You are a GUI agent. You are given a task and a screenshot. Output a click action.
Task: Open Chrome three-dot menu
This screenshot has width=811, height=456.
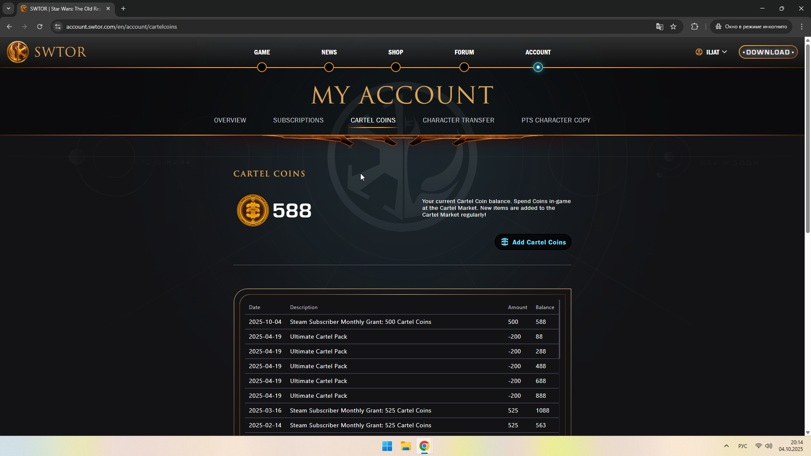[802, 27]
